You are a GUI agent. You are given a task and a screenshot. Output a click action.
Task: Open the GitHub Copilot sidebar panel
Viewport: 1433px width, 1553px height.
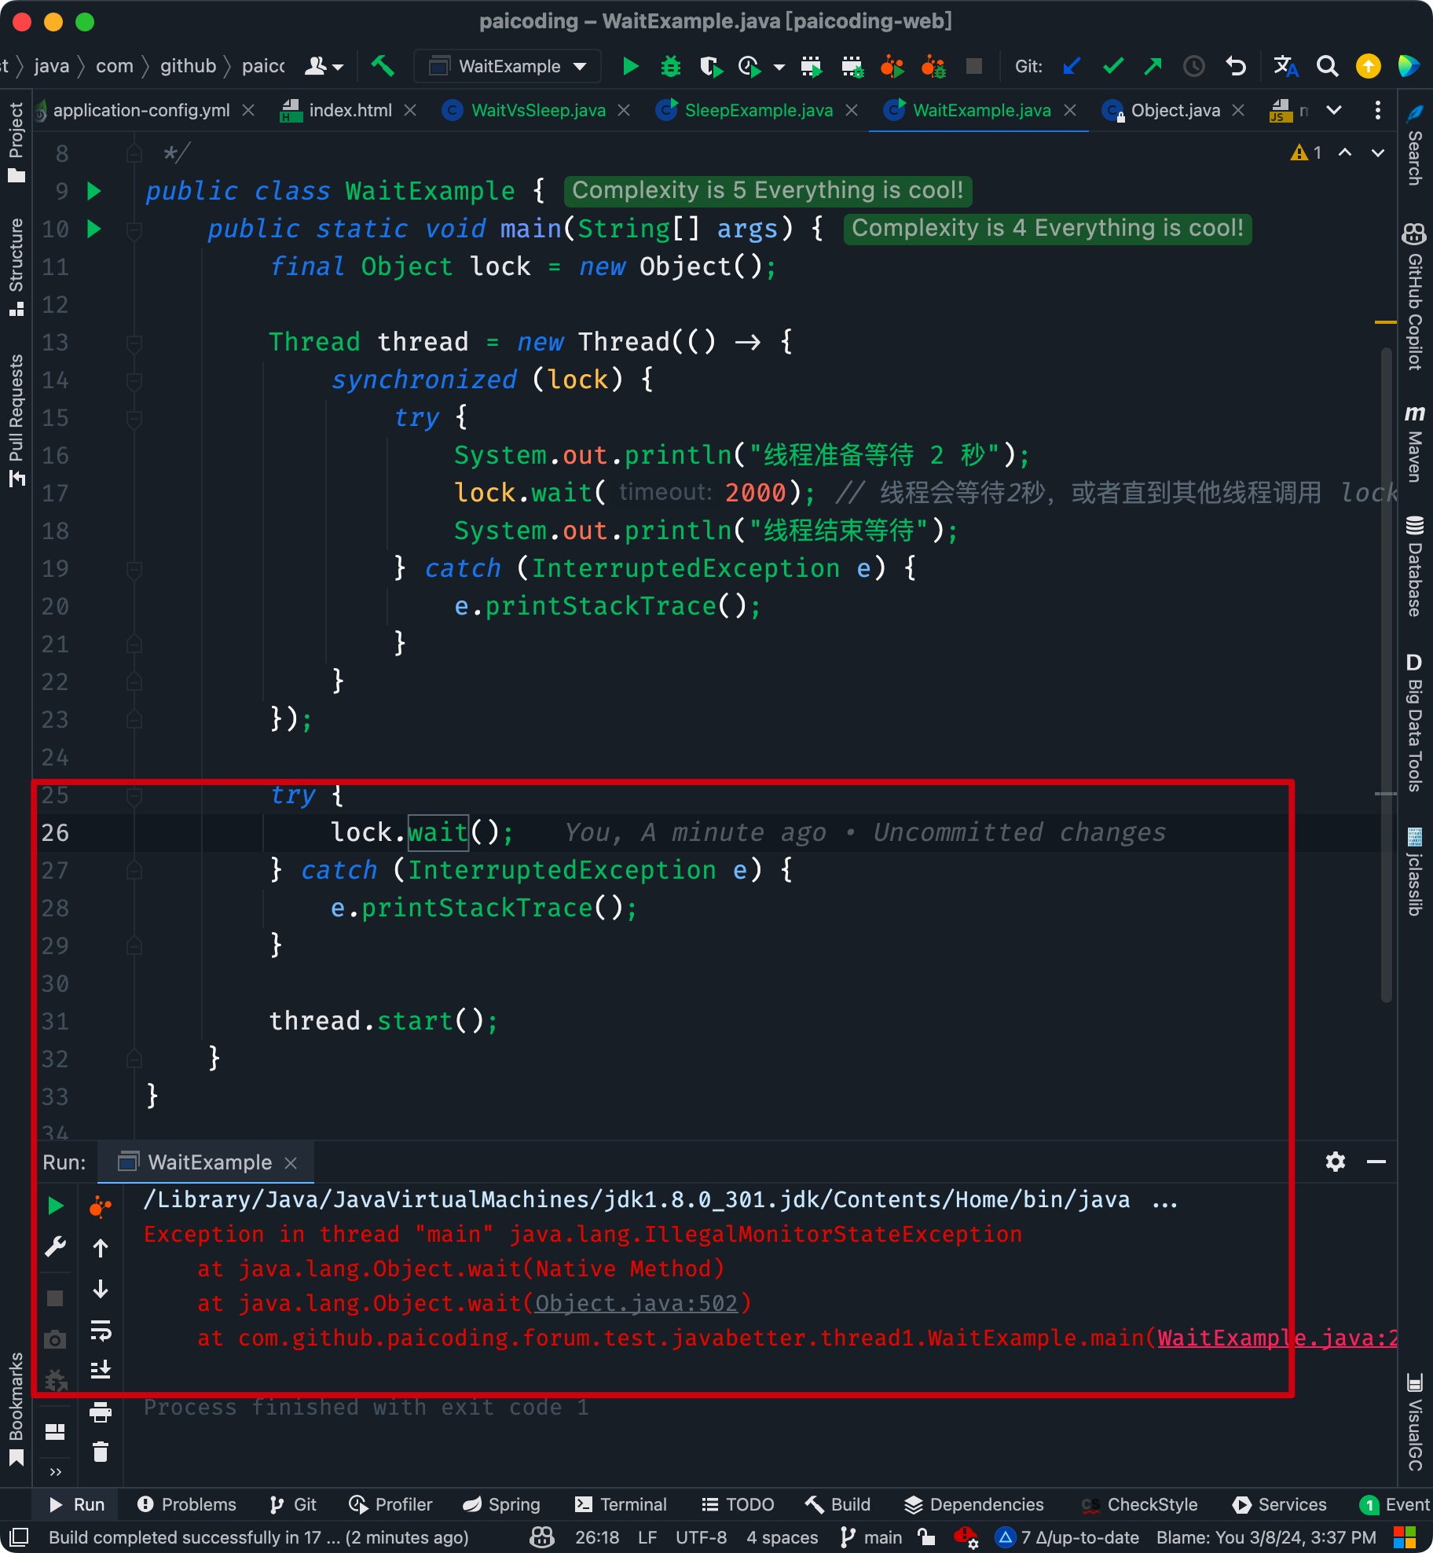click(1415, 299)
